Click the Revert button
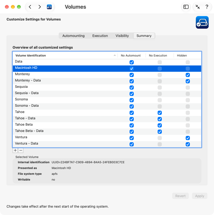 tap(180, 196)
